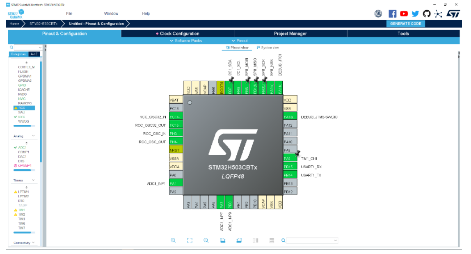
Task: Open the category search dropdown arrow
Action: 40,48
